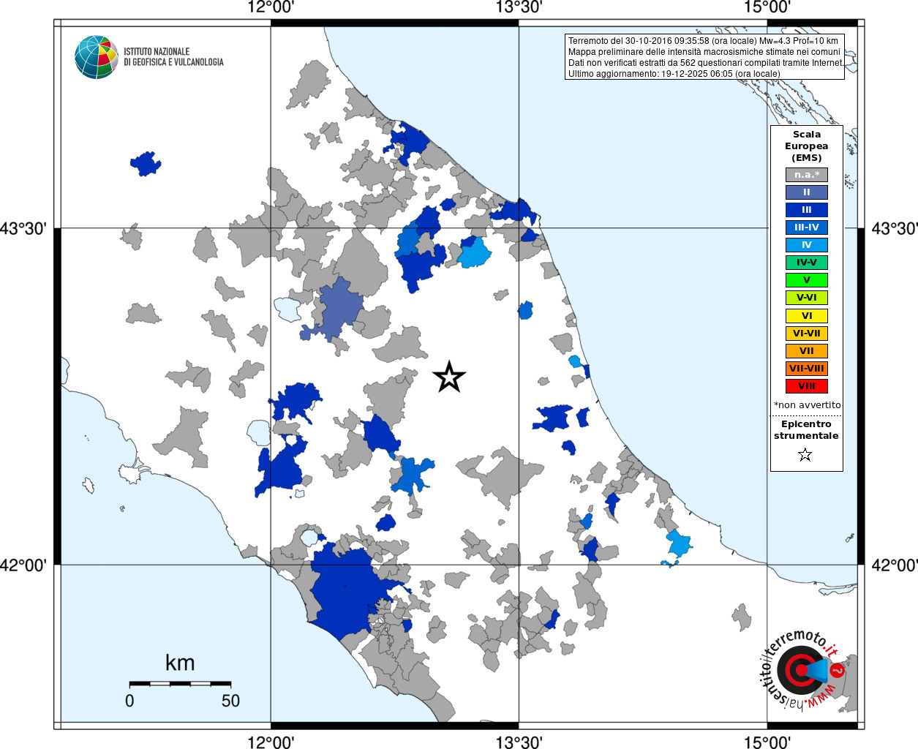The image size is (918, 749).
Task: Click the scale bar '0' value
Action: [129, 701]
